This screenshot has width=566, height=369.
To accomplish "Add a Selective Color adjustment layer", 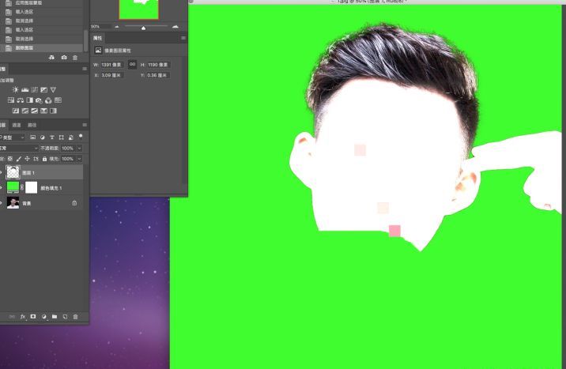I will pyautogui.click(x=43, y=111).
